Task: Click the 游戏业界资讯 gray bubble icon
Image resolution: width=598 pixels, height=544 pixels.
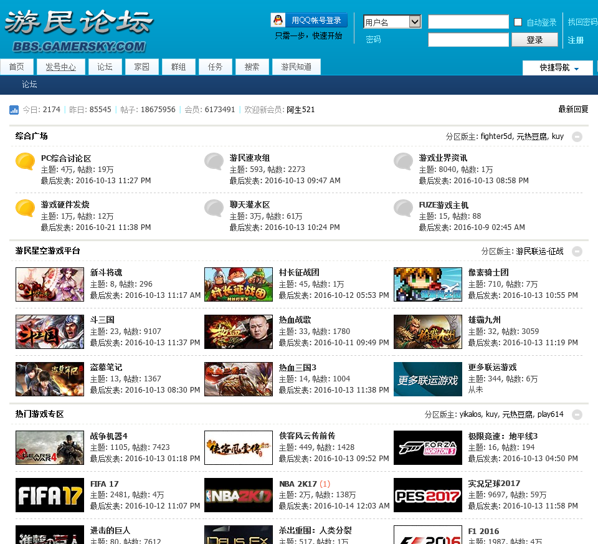Action: 404,161
